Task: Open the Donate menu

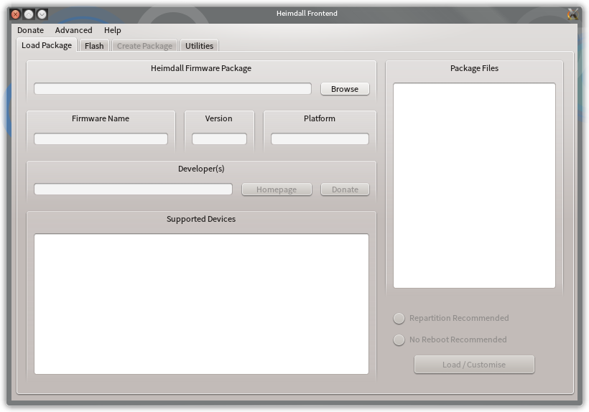Action: (30, 30)
